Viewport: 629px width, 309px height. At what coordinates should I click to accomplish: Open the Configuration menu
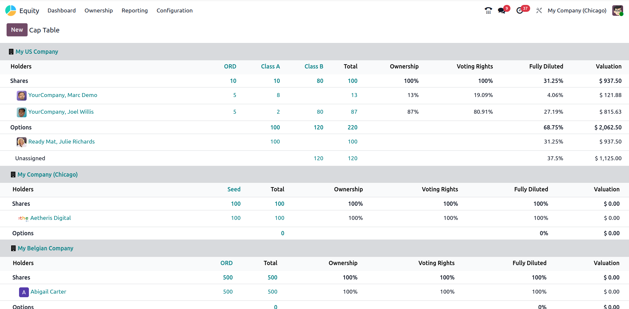tap(174, 10)
